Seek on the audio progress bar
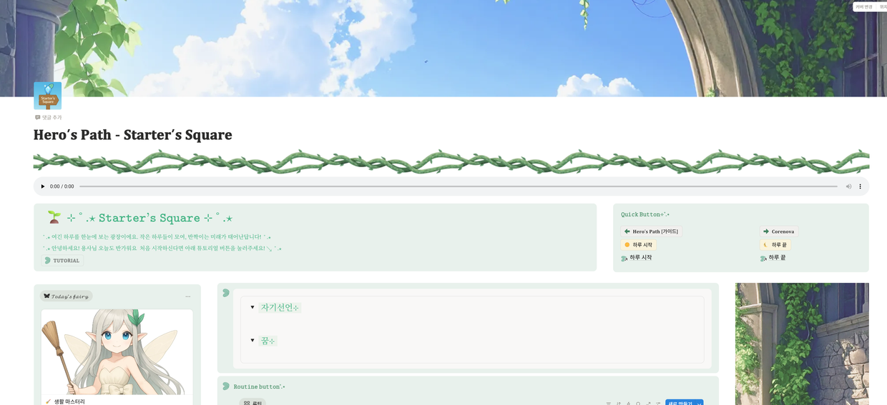The height and width of the screenshot is (405, 887). tap(458, 186)
